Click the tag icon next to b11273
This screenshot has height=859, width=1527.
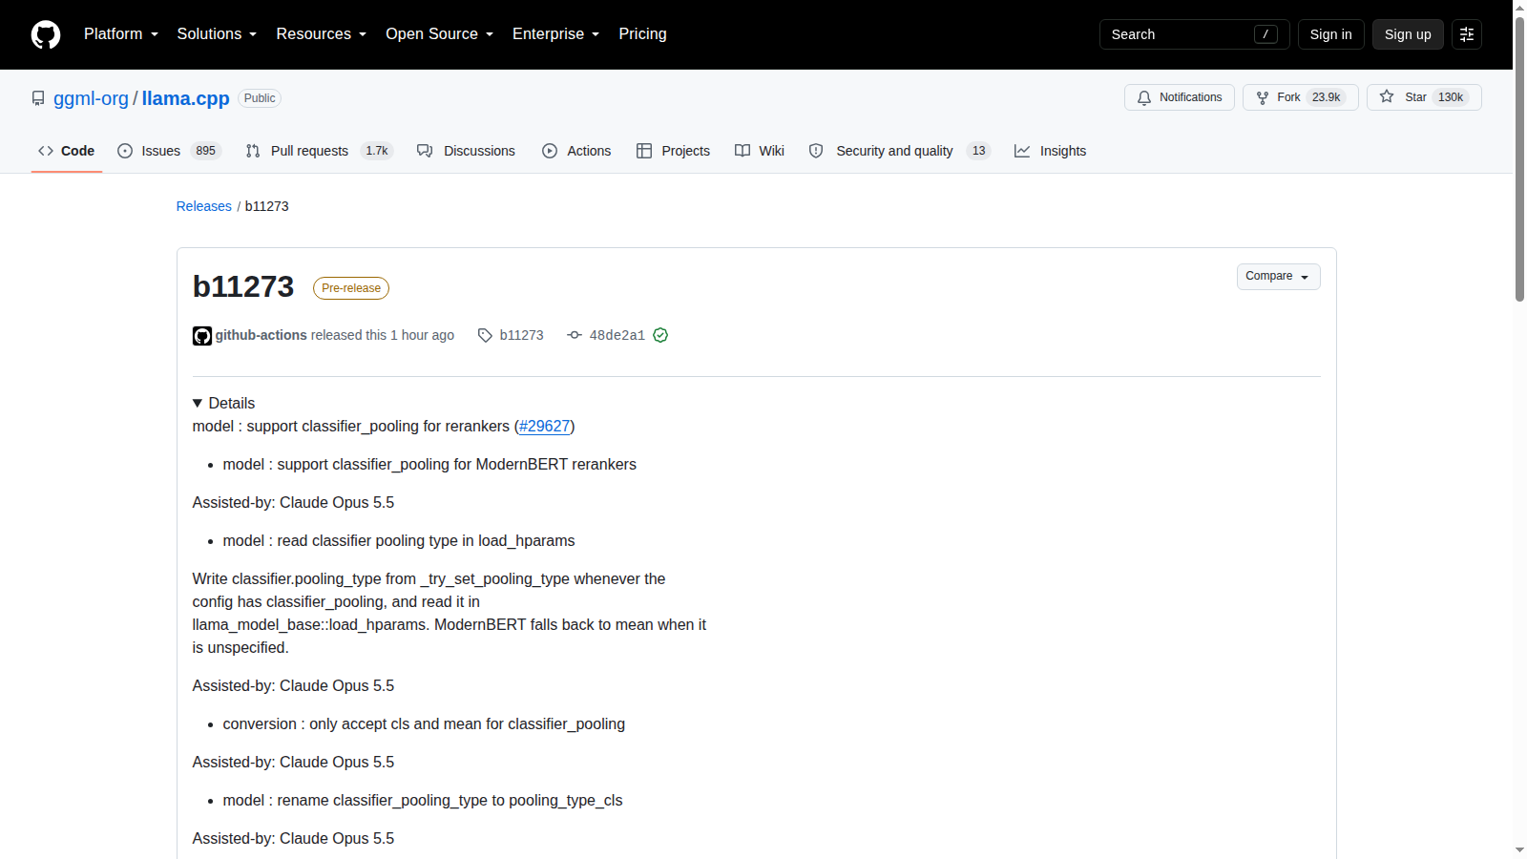click(485, 335)
